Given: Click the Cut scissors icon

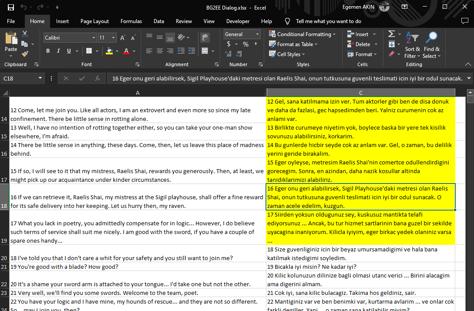Looking at the screenshot, I should coord(25,34).
